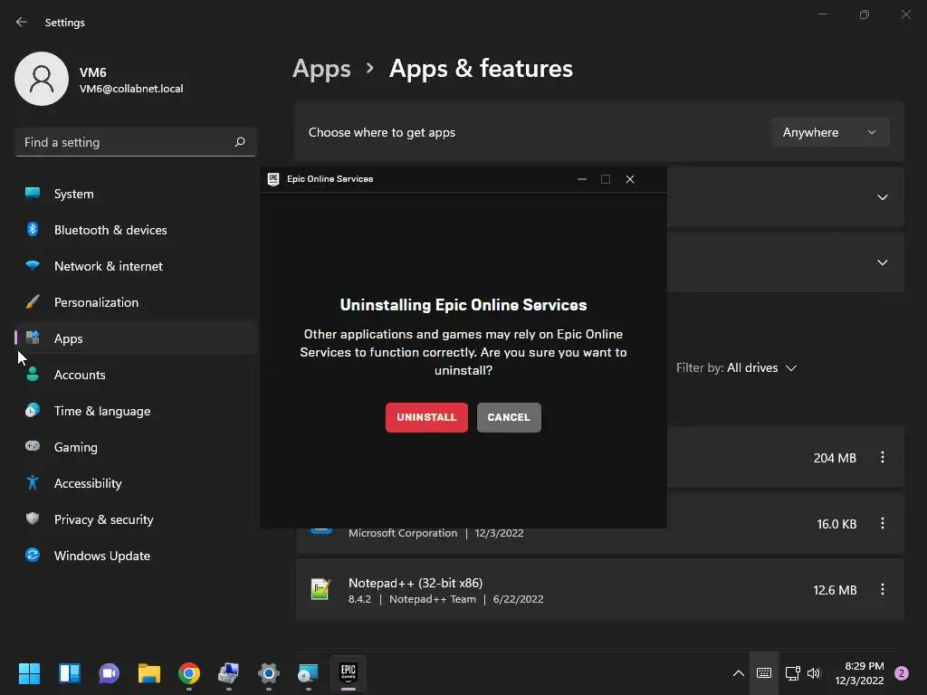Click the Privacy & security shield icon
This screenshot has width=927, height=695.
(33, 519)
